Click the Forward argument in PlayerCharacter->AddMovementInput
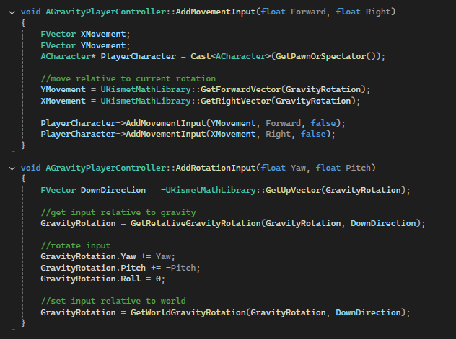This screenshot has width=456, height=339. [x=283, y=123]
